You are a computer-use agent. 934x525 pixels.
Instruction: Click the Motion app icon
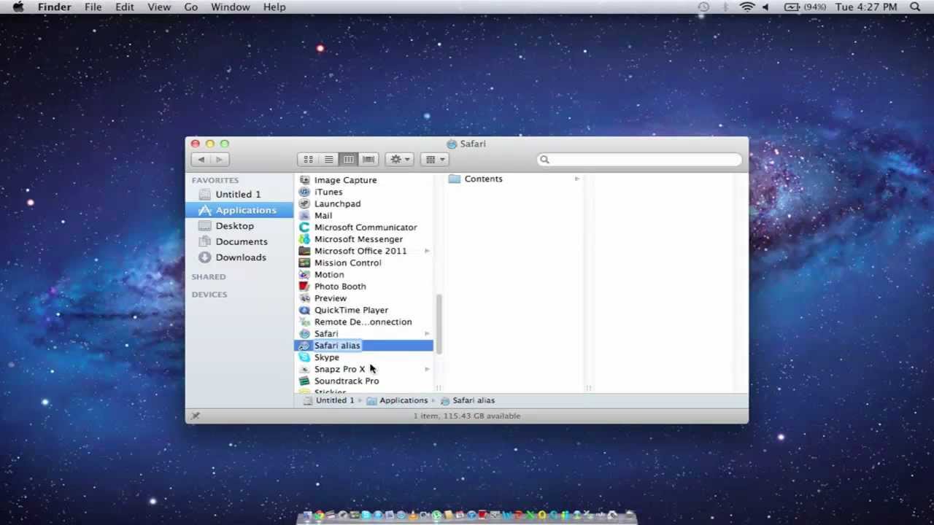pos(304,275)
